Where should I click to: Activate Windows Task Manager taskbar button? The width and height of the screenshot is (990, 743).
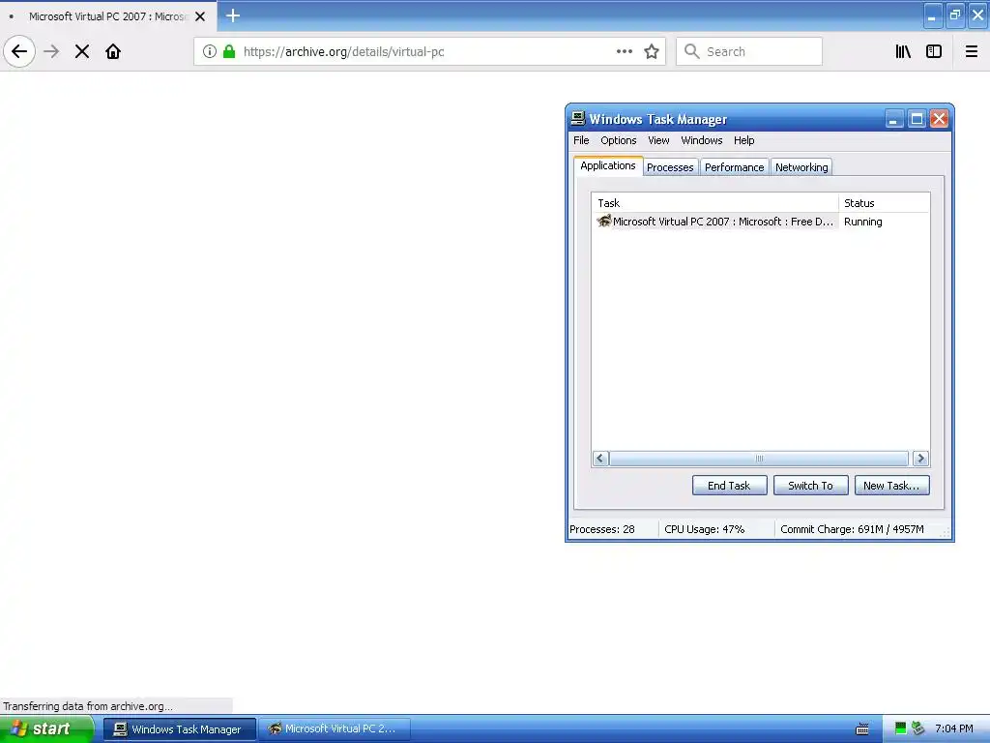(x=179, y=729)
